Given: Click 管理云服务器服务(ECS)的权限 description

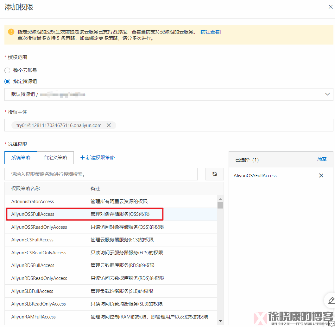Looking at the screenshot, I should [x=122, y=240].
